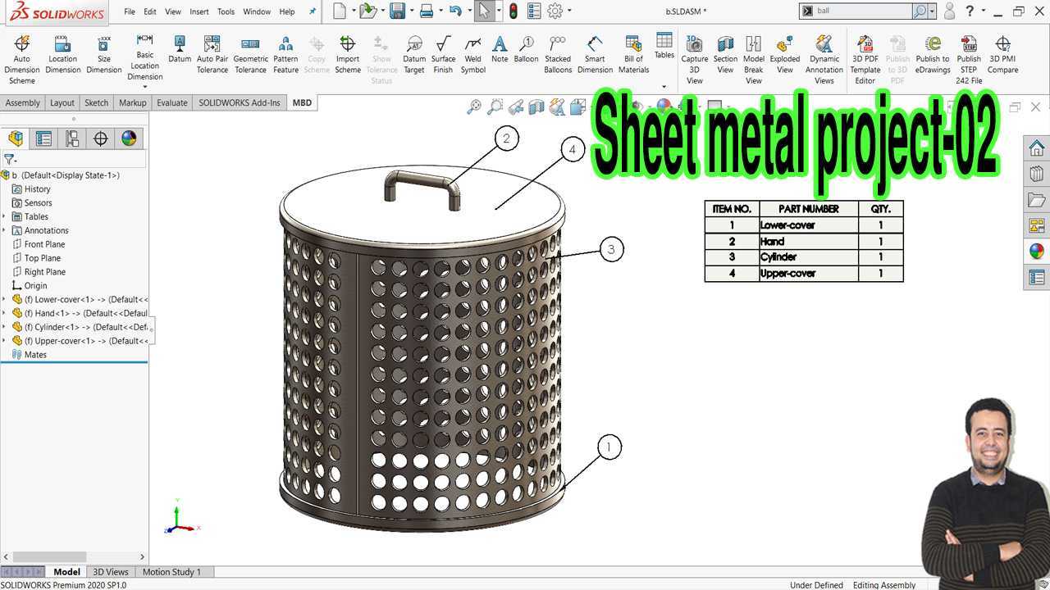
Task: Open the search type dropdown arrow
Action: (x=933, y=11)
